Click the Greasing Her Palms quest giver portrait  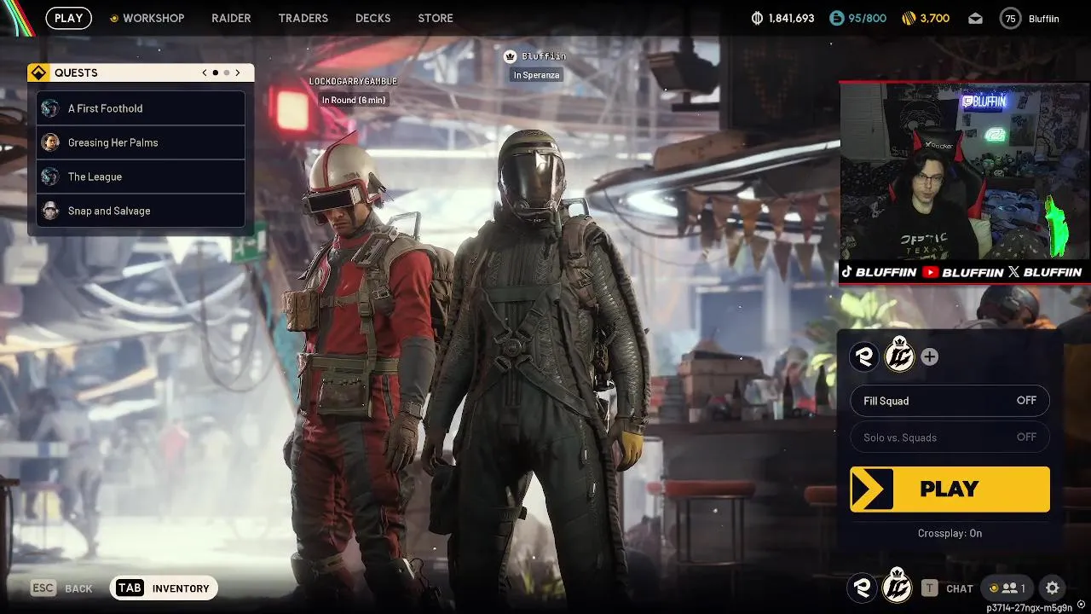point(50,142)
